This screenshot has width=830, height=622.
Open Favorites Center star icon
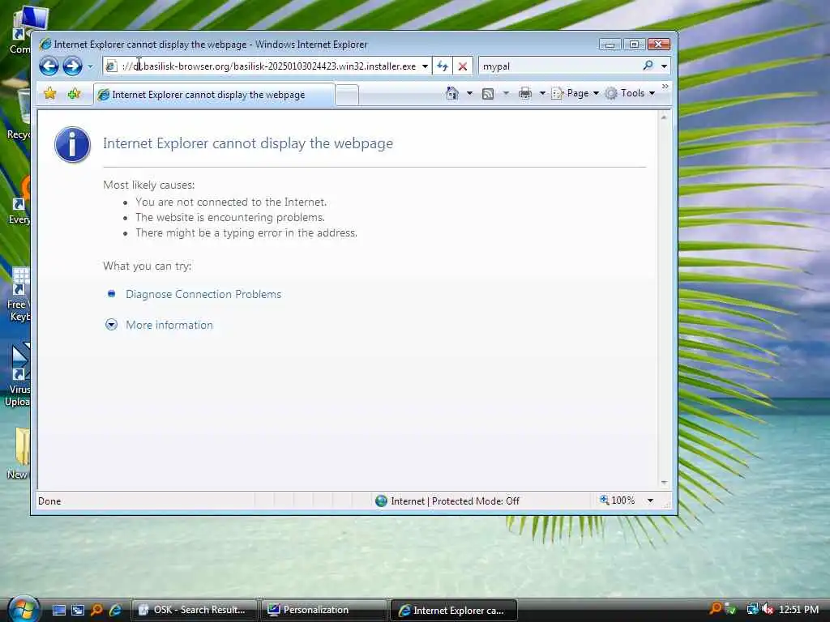(50, 94)
